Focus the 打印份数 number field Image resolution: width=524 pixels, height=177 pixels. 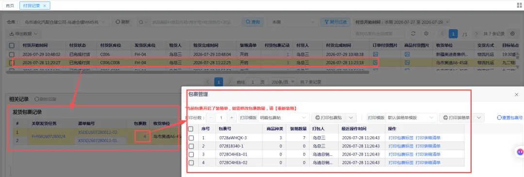coord(221,117)
